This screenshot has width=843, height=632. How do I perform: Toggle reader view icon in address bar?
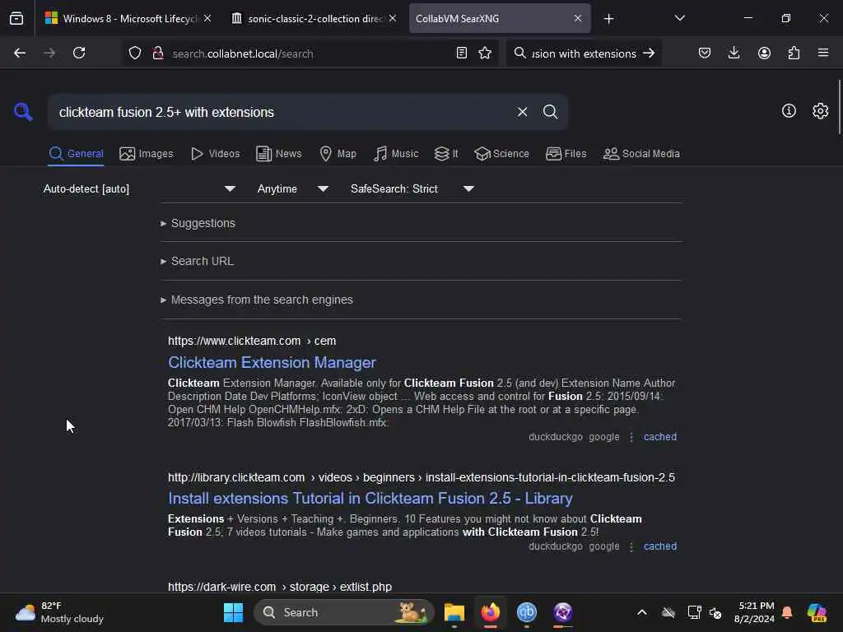point(461,53)
